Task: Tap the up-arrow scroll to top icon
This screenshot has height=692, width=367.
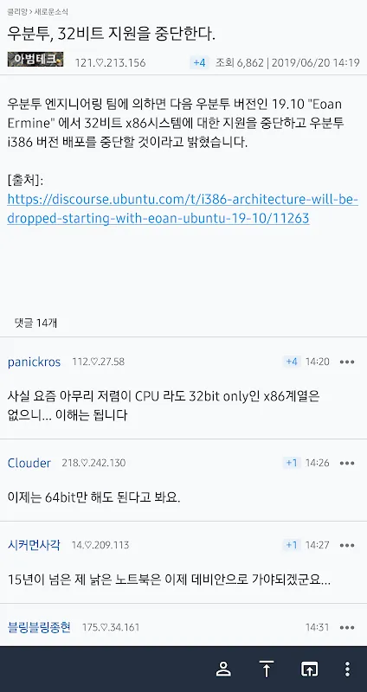Action: pyautogui.click(x=267, y=669)
